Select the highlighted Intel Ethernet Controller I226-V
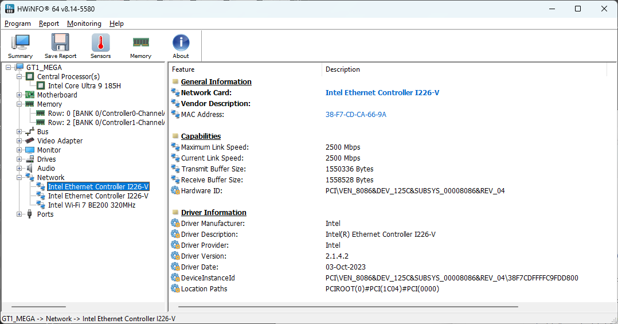 click(x=98, y=186)
